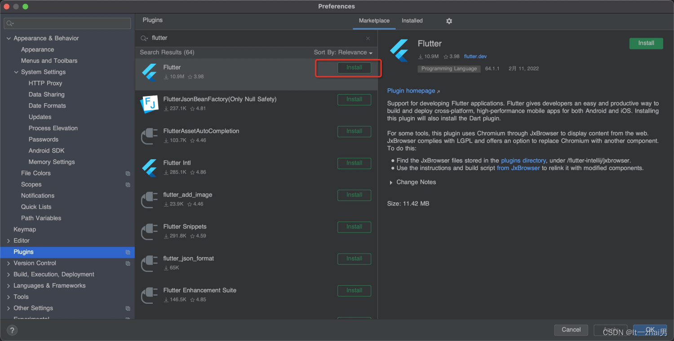Install the Flutter plugin from results list
Image resolution: width=674 pixels, height=341 pixels.
pyautogui.click(x=354, y=68)
